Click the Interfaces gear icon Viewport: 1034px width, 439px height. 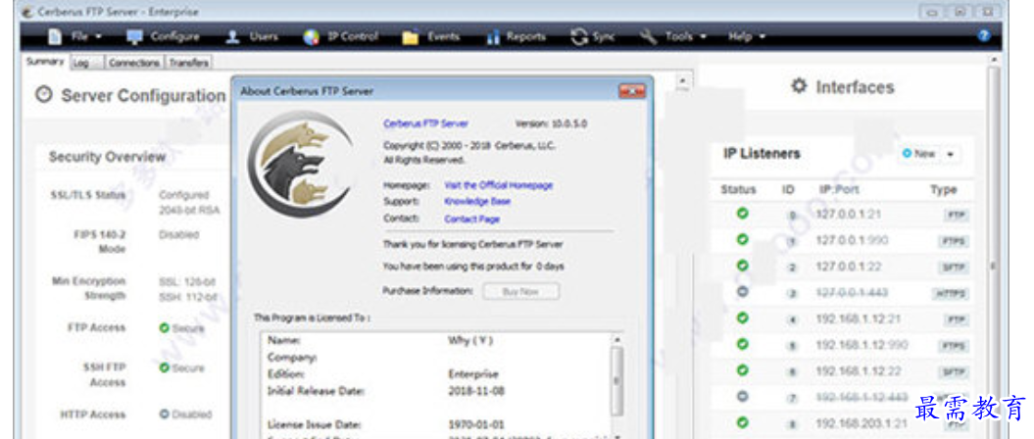pyautogui.click(x=799, y=86)
